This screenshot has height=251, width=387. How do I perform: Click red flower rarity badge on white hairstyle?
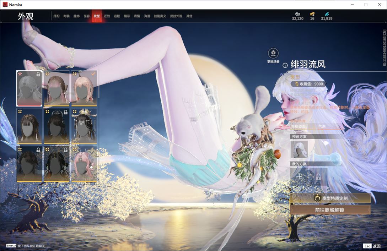pos(20,74)
